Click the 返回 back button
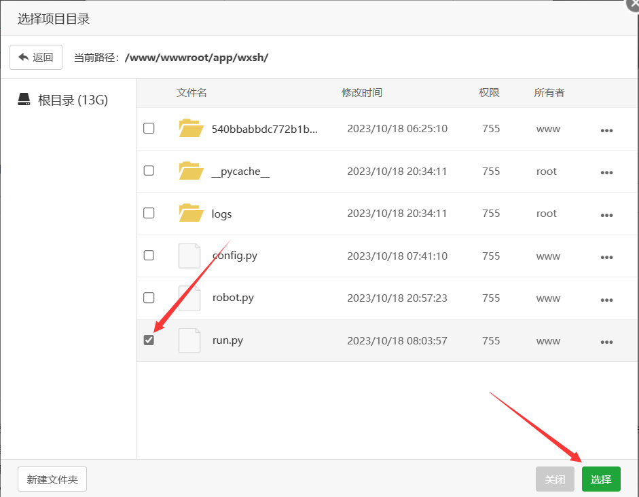Viewport: 639px width, 497px height. (x=36, y=57)
